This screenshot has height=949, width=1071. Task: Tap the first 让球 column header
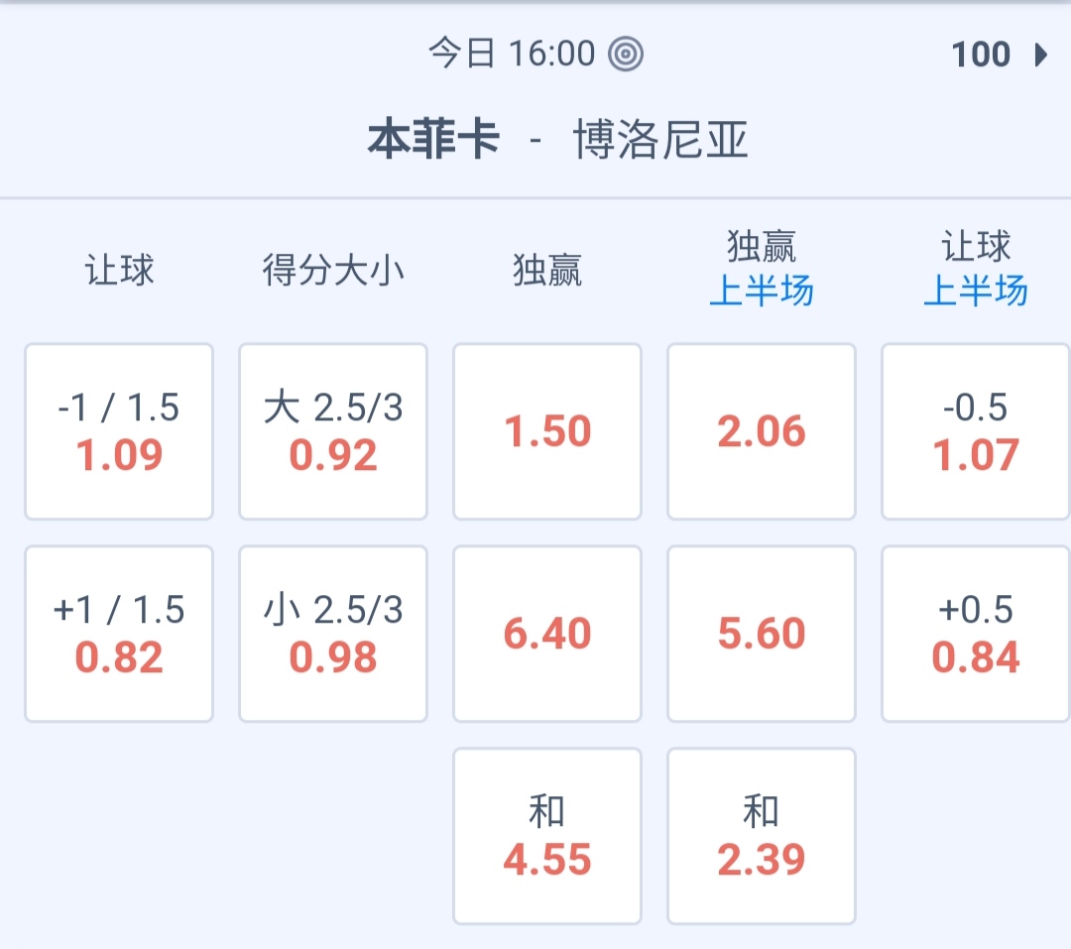119,270
